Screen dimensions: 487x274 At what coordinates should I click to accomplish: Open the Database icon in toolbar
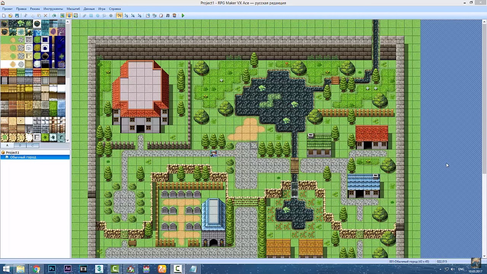[x=148, y=16]
